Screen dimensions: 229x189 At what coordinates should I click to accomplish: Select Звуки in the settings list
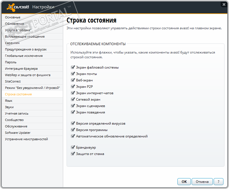pyautogui.click(x=9, y=107)
